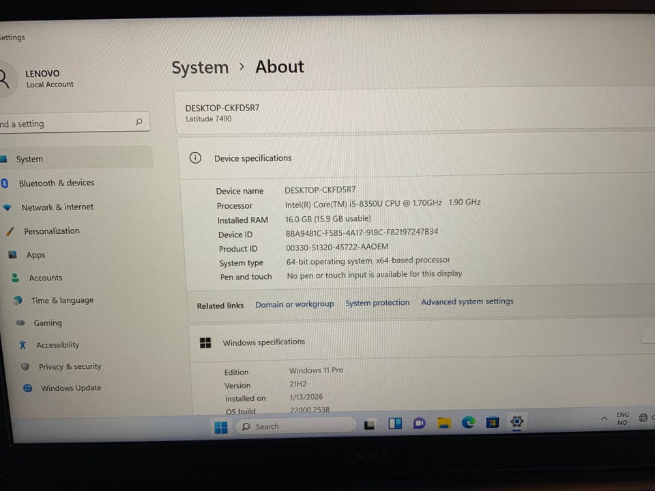Click the Version value 21H2
The height and width of the screenshot is (491, 655).
(x=298, y=384)
